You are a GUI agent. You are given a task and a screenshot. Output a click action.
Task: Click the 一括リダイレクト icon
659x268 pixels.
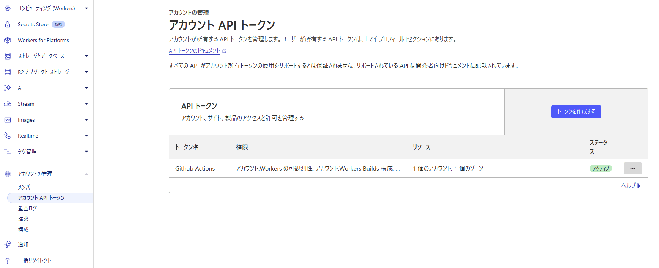8,260
